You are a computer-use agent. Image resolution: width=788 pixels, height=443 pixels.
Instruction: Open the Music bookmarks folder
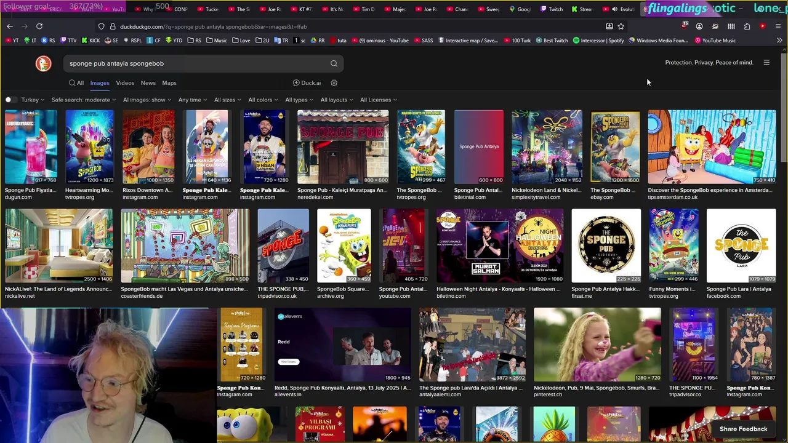[217, 41]
